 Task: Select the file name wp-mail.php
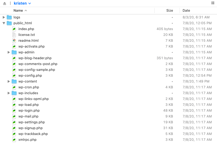coord(28,117)
